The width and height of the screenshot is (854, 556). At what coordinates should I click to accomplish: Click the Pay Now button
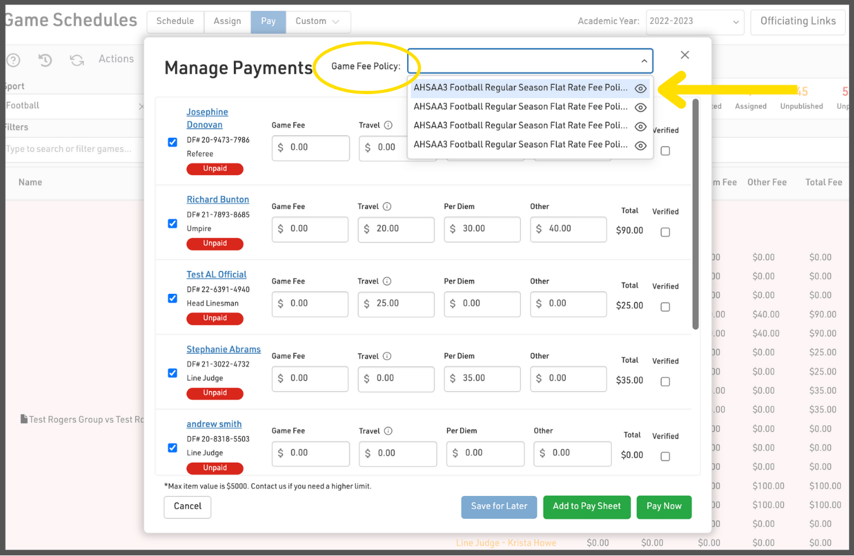[x=664, y=507]
